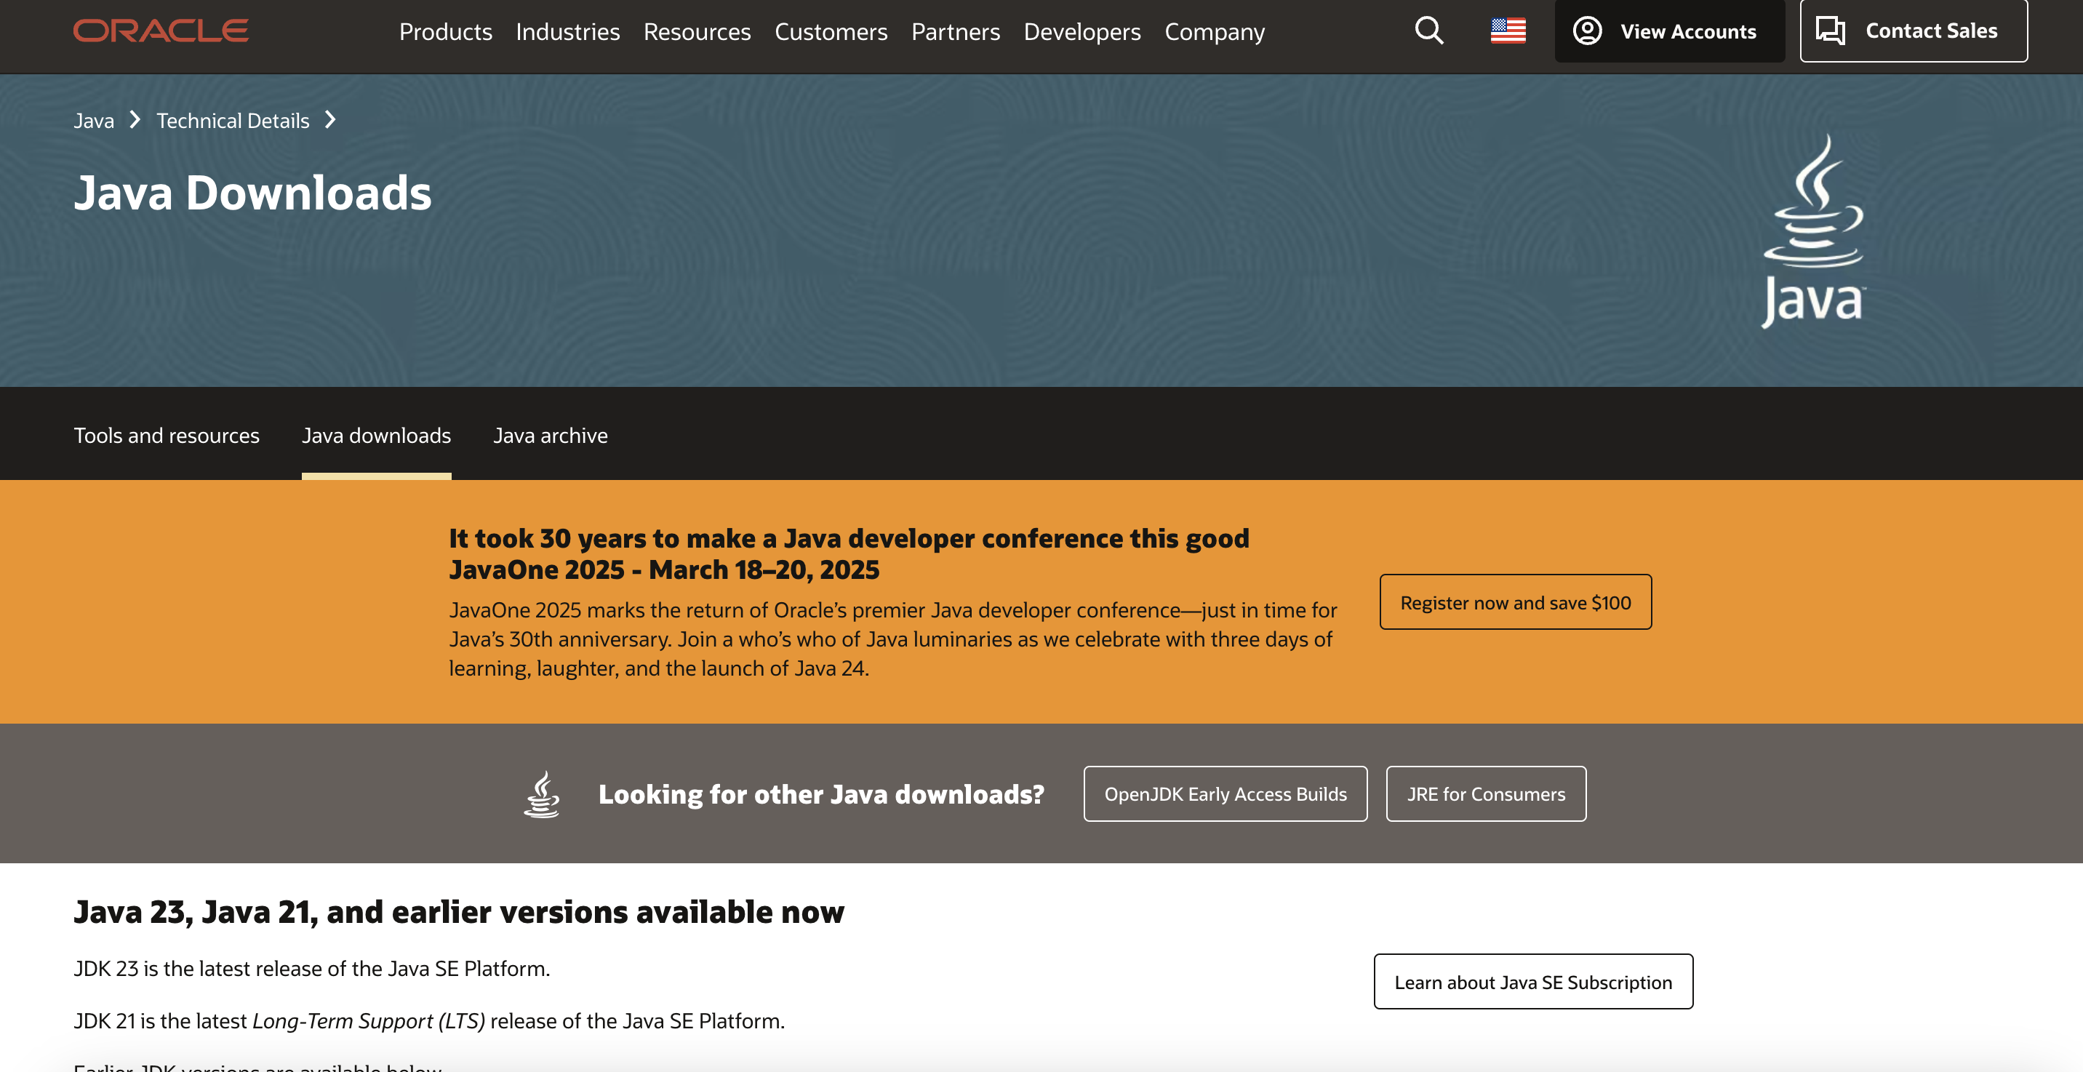Open the search magnifier icon

coord(1429,31)
